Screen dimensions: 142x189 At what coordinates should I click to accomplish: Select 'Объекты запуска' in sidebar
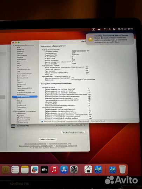coord(23,118)
